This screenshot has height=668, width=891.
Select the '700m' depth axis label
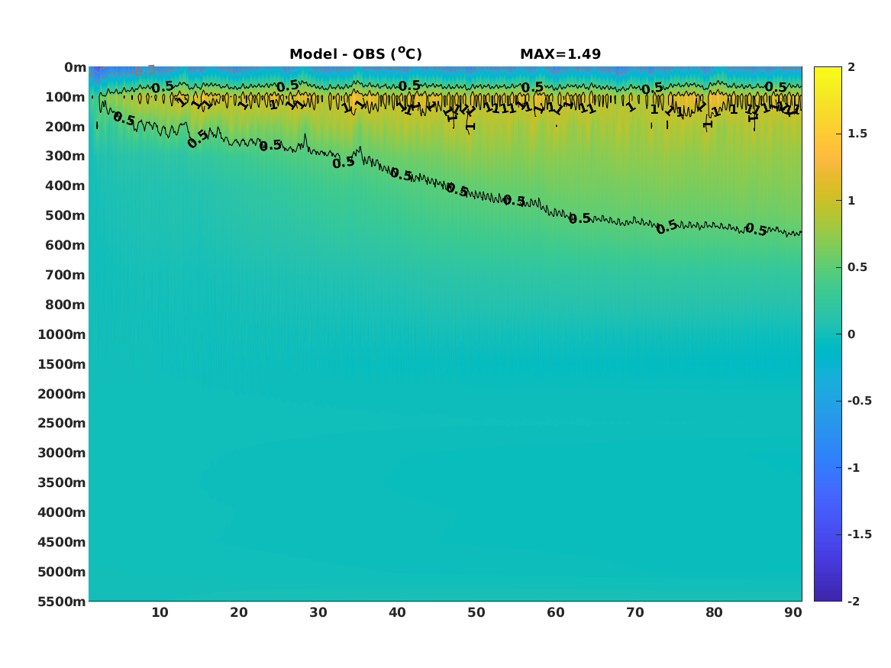tap(66, 275)
